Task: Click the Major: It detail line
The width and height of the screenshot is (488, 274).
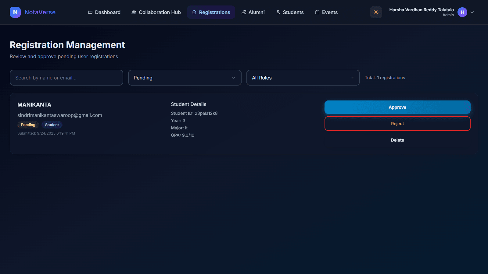Action: tap(179, 128)
